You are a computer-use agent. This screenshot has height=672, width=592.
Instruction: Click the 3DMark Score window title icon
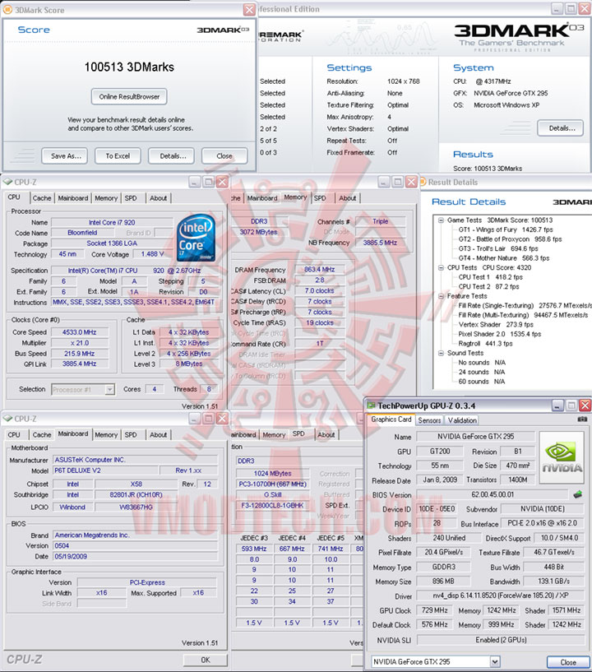tap(7, 9)
